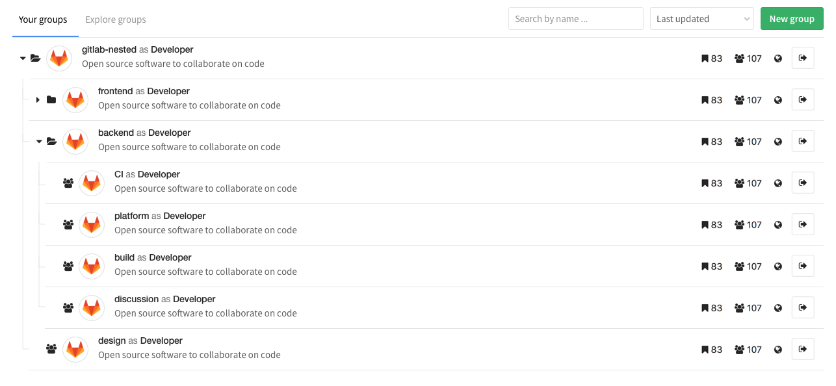Select the Your groups tab
Image resolution: width=836 pixels, height=386 pixels.
pyautogui.click(x=44, y=19)
